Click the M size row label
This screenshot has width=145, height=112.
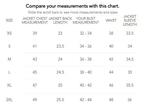coord(9,59)
